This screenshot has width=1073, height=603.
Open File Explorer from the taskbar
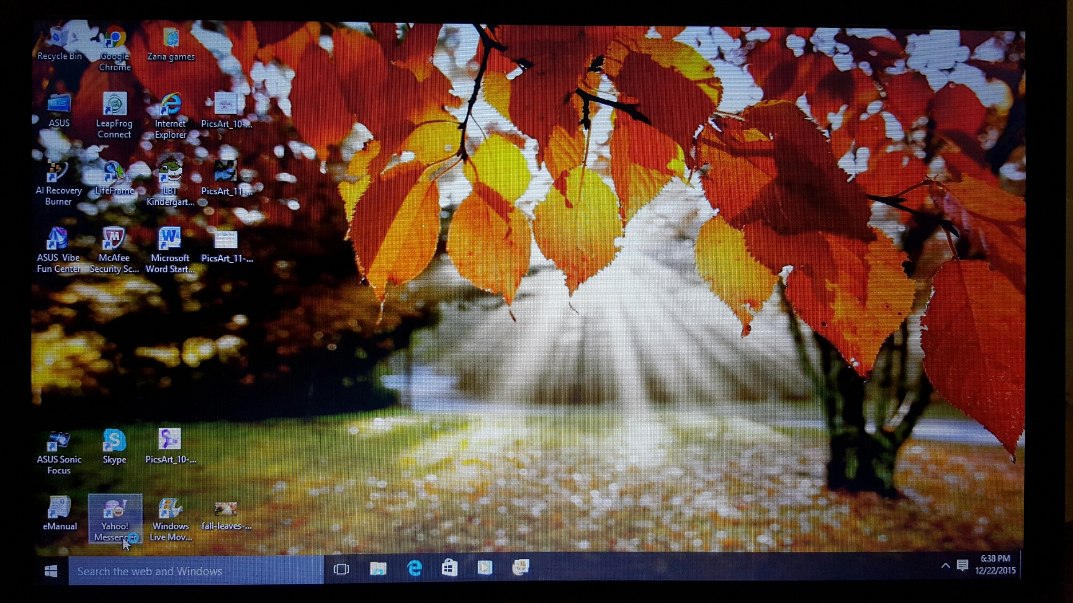coord(378,568)
